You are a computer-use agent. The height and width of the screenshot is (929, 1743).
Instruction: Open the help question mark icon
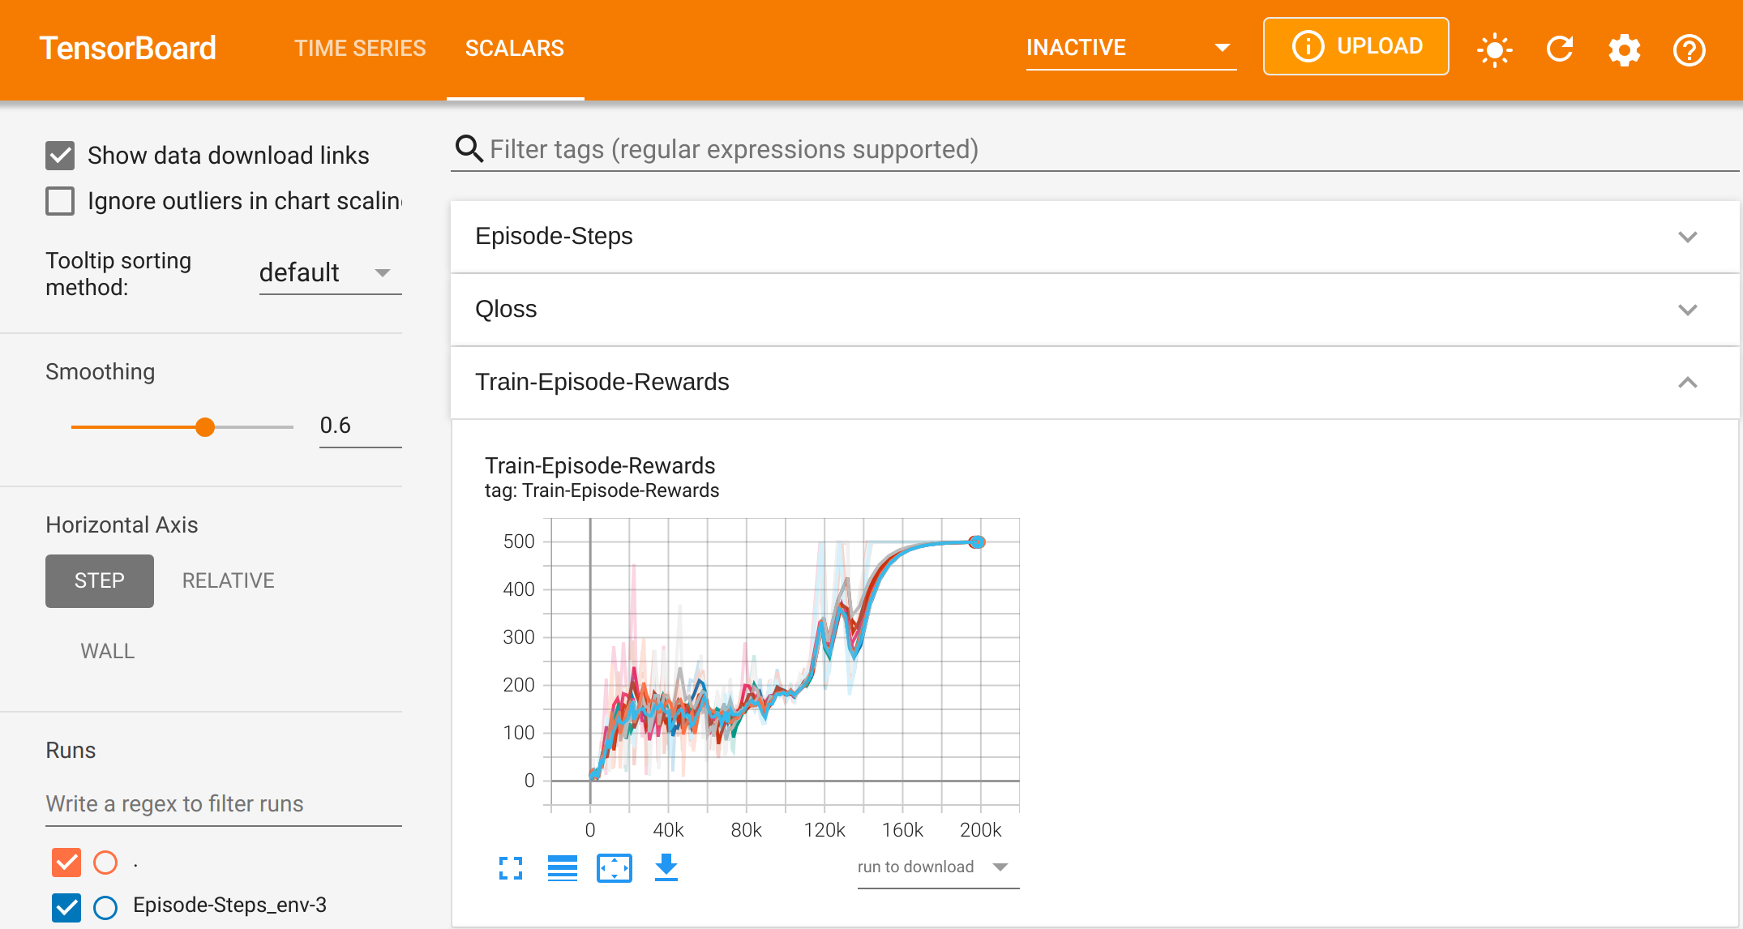point(1689,49)
